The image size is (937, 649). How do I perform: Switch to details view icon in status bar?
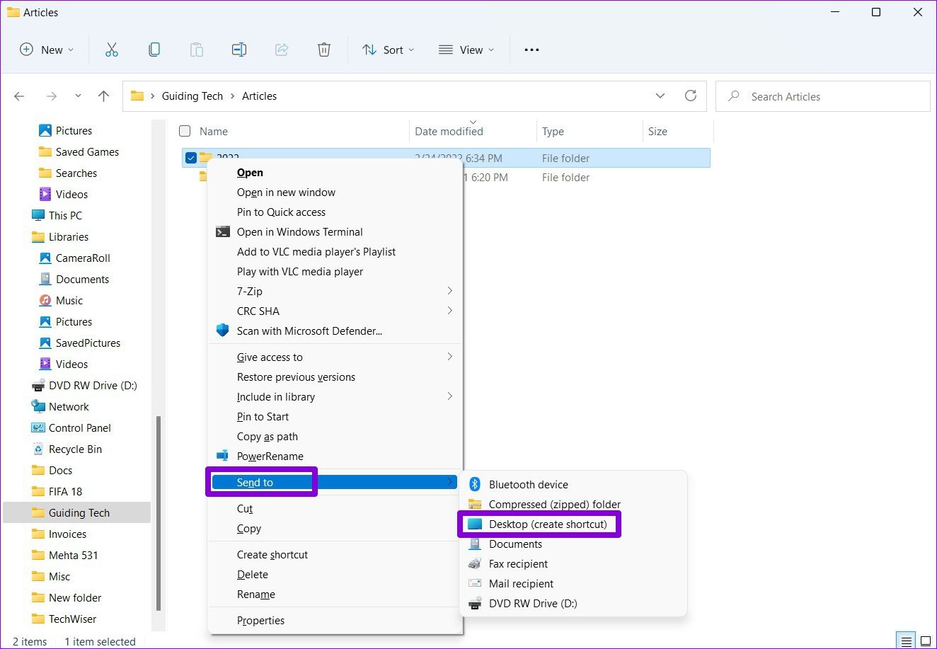click(x=905, y=641)
